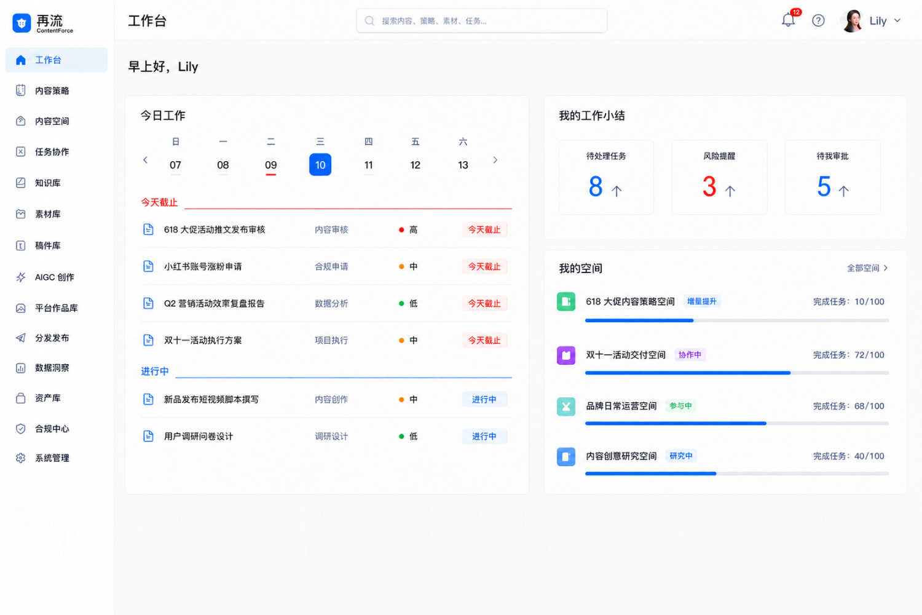Select highlighted date 10
Screen dimensions: 922x615
pyautogui.click(x=320, y=165)
